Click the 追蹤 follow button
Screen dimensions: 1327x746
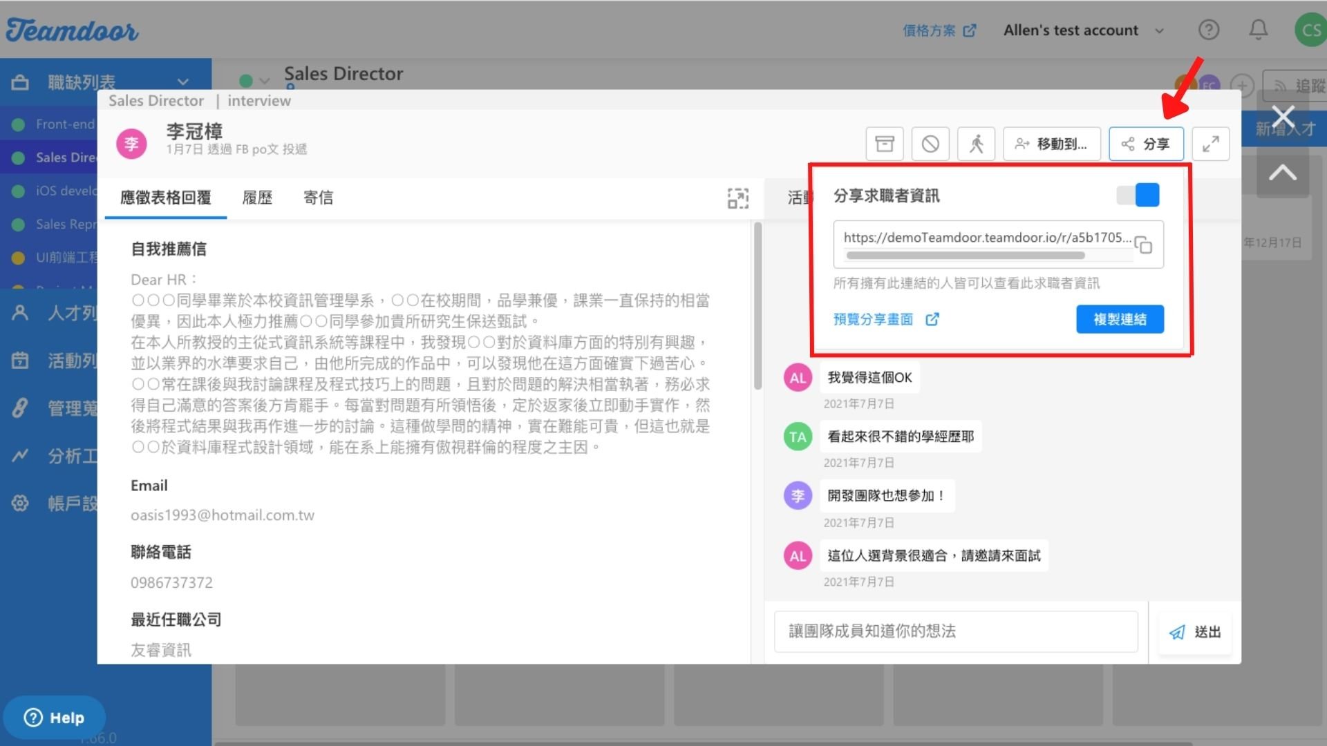pyautogui.click(x=1295, y=86)
